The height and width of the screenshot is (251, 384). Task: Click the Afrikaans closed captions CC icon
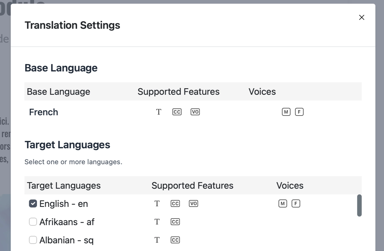pos(175,222)
